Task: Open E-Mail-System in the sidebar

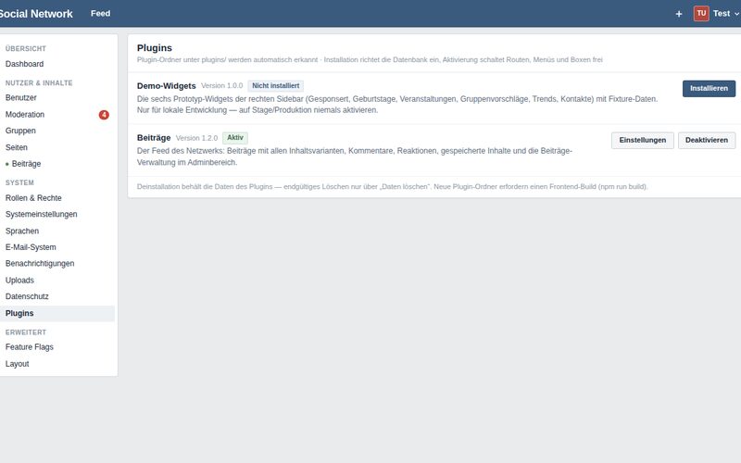Action: point(31,247)
